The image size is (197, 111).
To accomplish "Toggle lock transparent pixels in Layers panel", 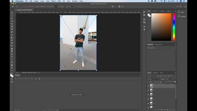I will click(x=151, y=82).
